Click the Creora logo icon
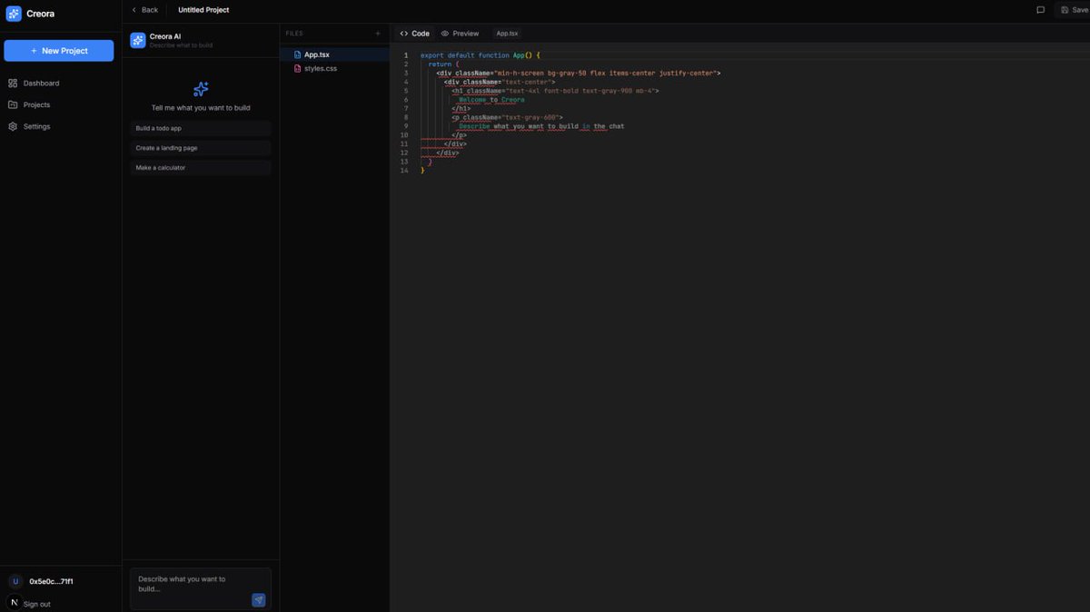Image resolution: width=1090 pixels, height=612 pixels. pyautogui.click(x=13, y=13)
